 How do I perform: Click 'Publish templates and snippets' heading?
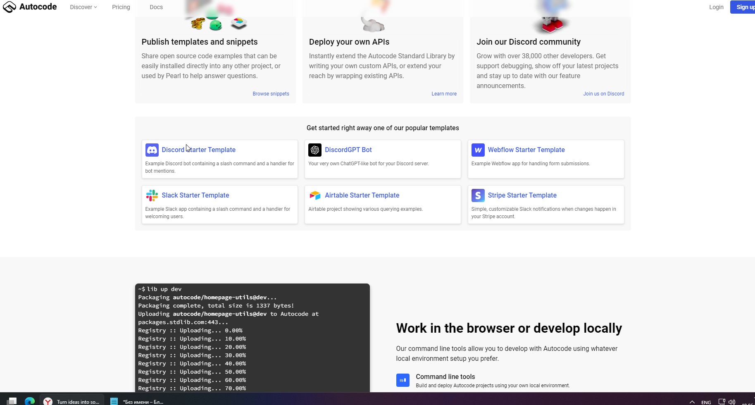pyautogui.click(x=200, y=42)
